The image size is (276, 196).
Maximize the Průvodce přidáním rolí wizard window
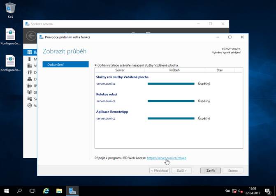[230, 37]
